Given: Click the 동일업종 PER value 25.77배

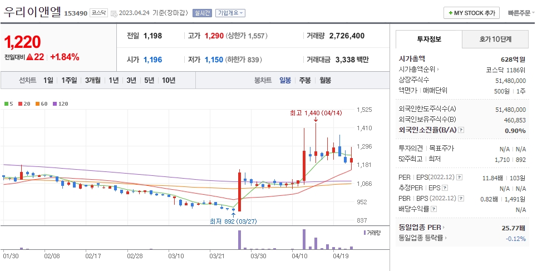Looking at the screenshot, I should click(513, 228).
